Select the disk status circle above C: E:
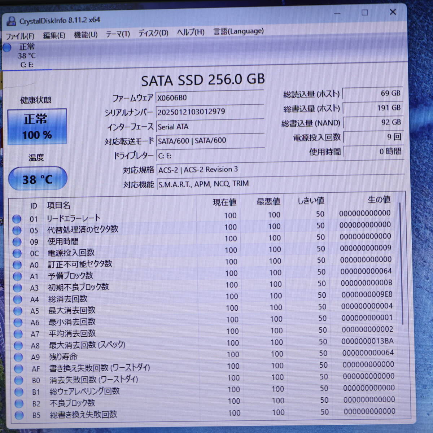Image resolution: width=433 pixels, height=433 pixels. (x=7, y=47)
